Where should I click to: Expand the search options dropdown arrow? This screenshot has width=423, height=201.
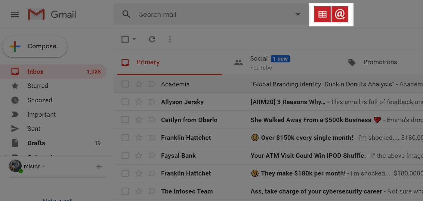coord(298,14)
